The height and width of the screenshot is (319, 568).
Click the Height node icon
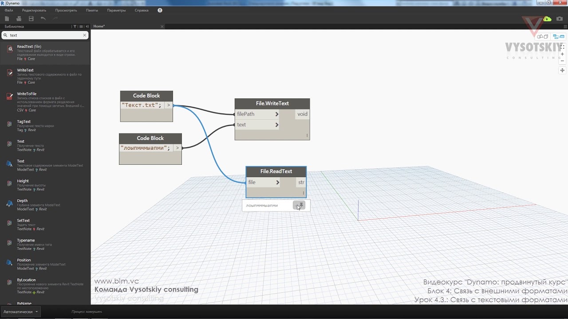pos(9,183)
